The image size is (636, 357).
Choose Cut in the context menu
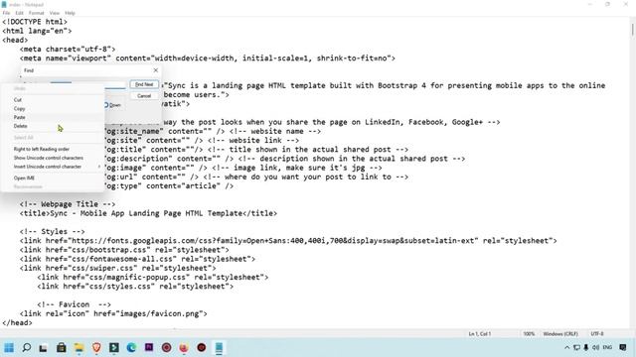[x=53, y=99]
